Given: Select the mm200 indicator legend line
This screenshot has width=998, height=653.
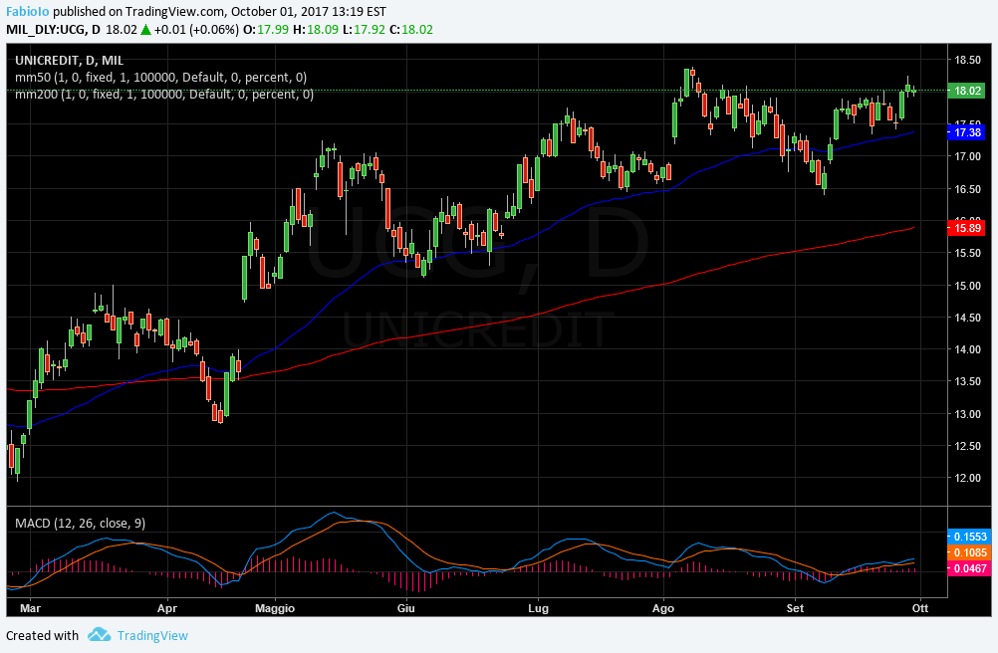Looking at the screenshot, I should 164,95.
